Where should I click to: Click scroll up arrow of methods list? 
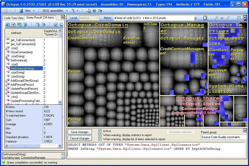[x=60, y=31]
